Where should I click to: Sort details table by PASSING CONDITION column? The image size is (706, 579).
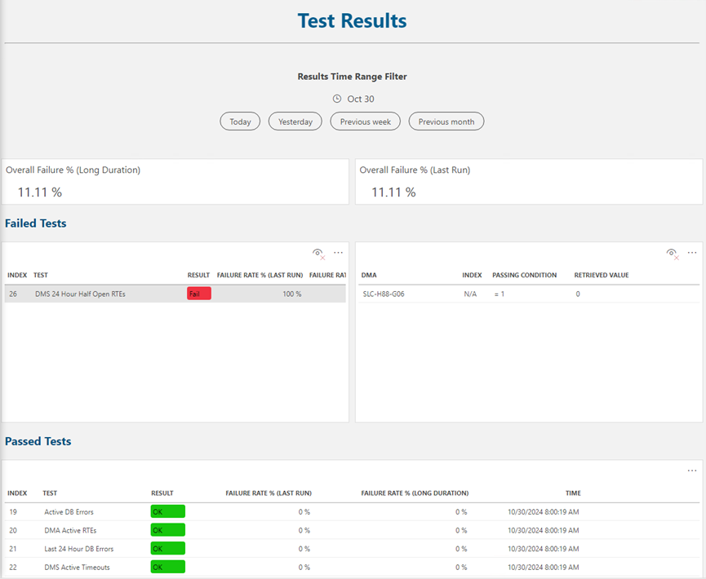pyautogui.click(x=524, y=275)
